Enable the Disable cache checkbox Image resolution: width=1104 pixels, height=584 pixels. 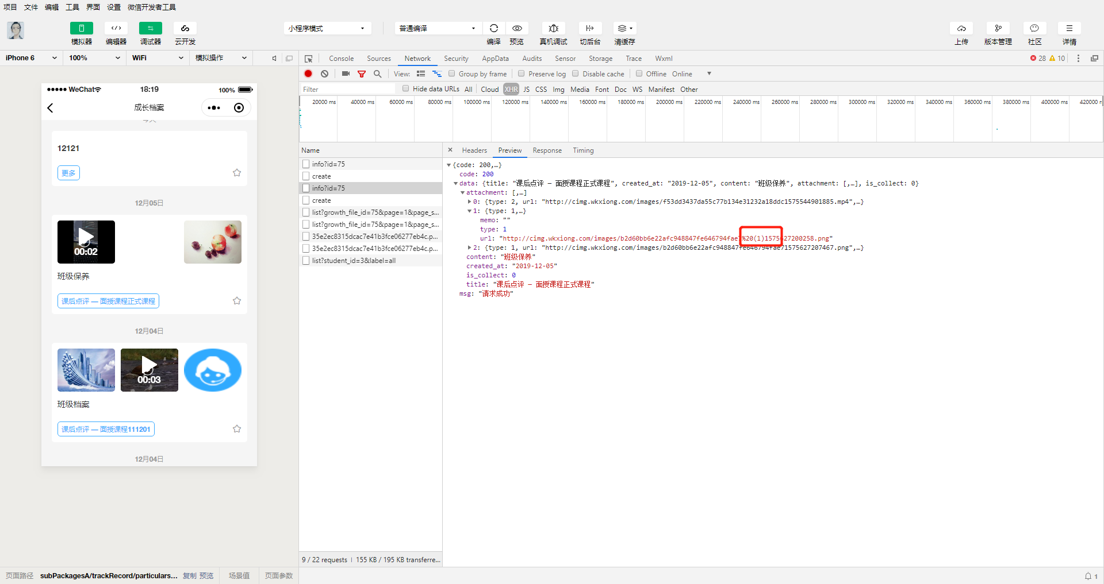pyautogui.click(x=575, y=74)
